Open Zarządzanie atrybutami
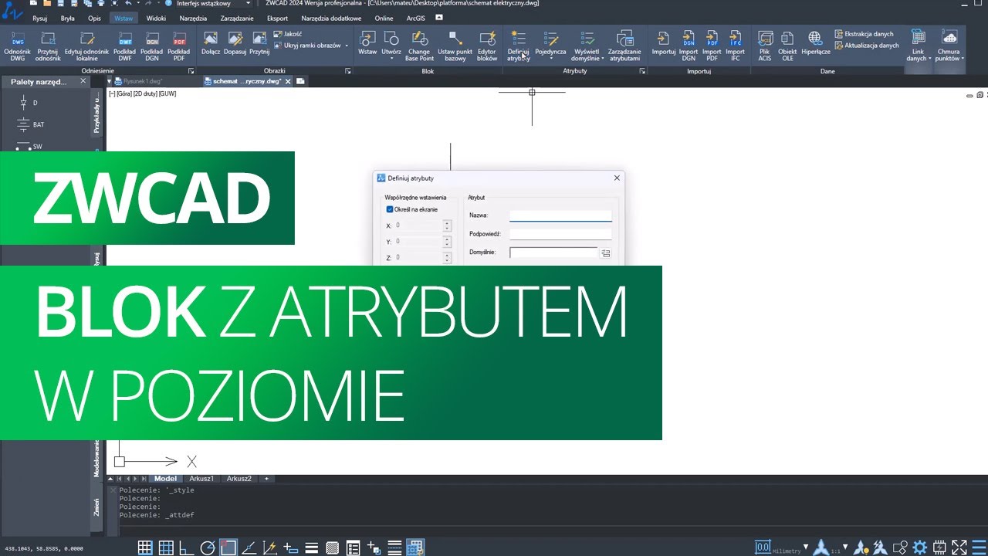The width and height of the screenshot is (988, 556). point(625,46)
